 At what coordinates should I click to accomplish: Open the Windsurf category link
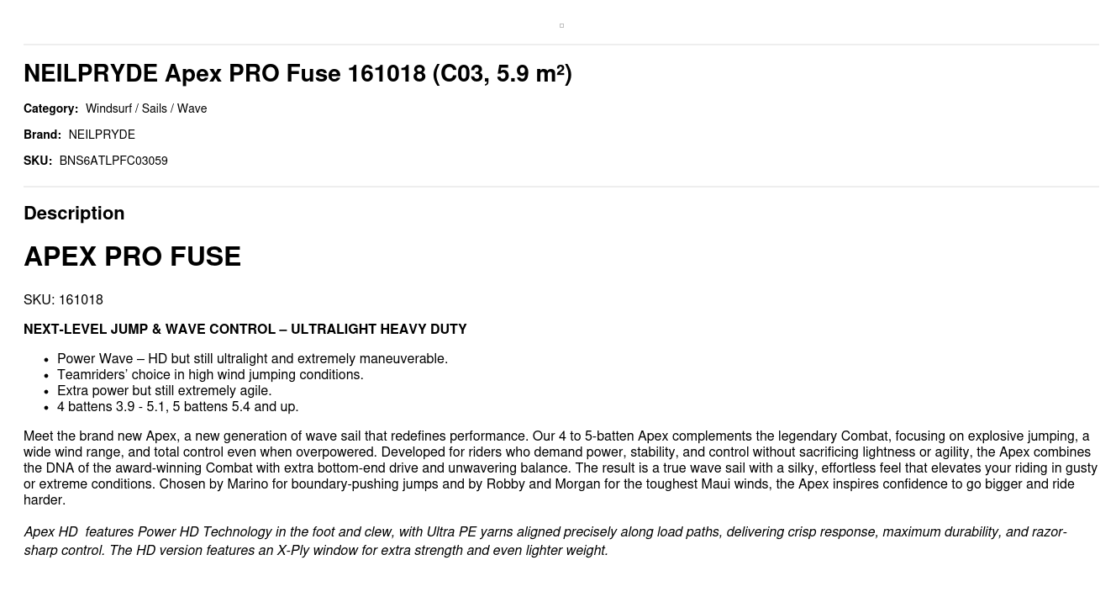108,108
